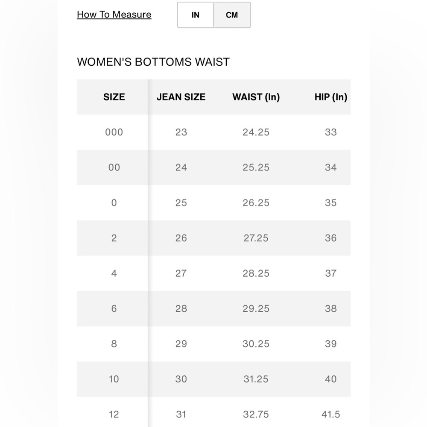Click waist value 24.25

pos(256,132)
